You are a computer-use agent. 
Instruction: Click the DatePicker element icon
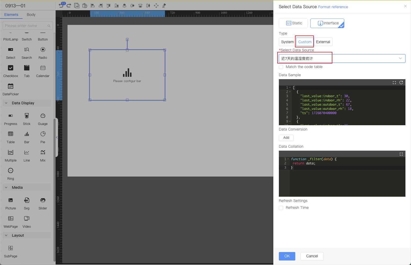pos(11,86)
